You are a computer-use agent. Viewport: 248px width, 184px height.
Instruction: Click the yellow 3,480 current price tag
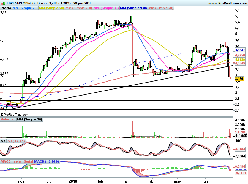[x=239, y=79]
